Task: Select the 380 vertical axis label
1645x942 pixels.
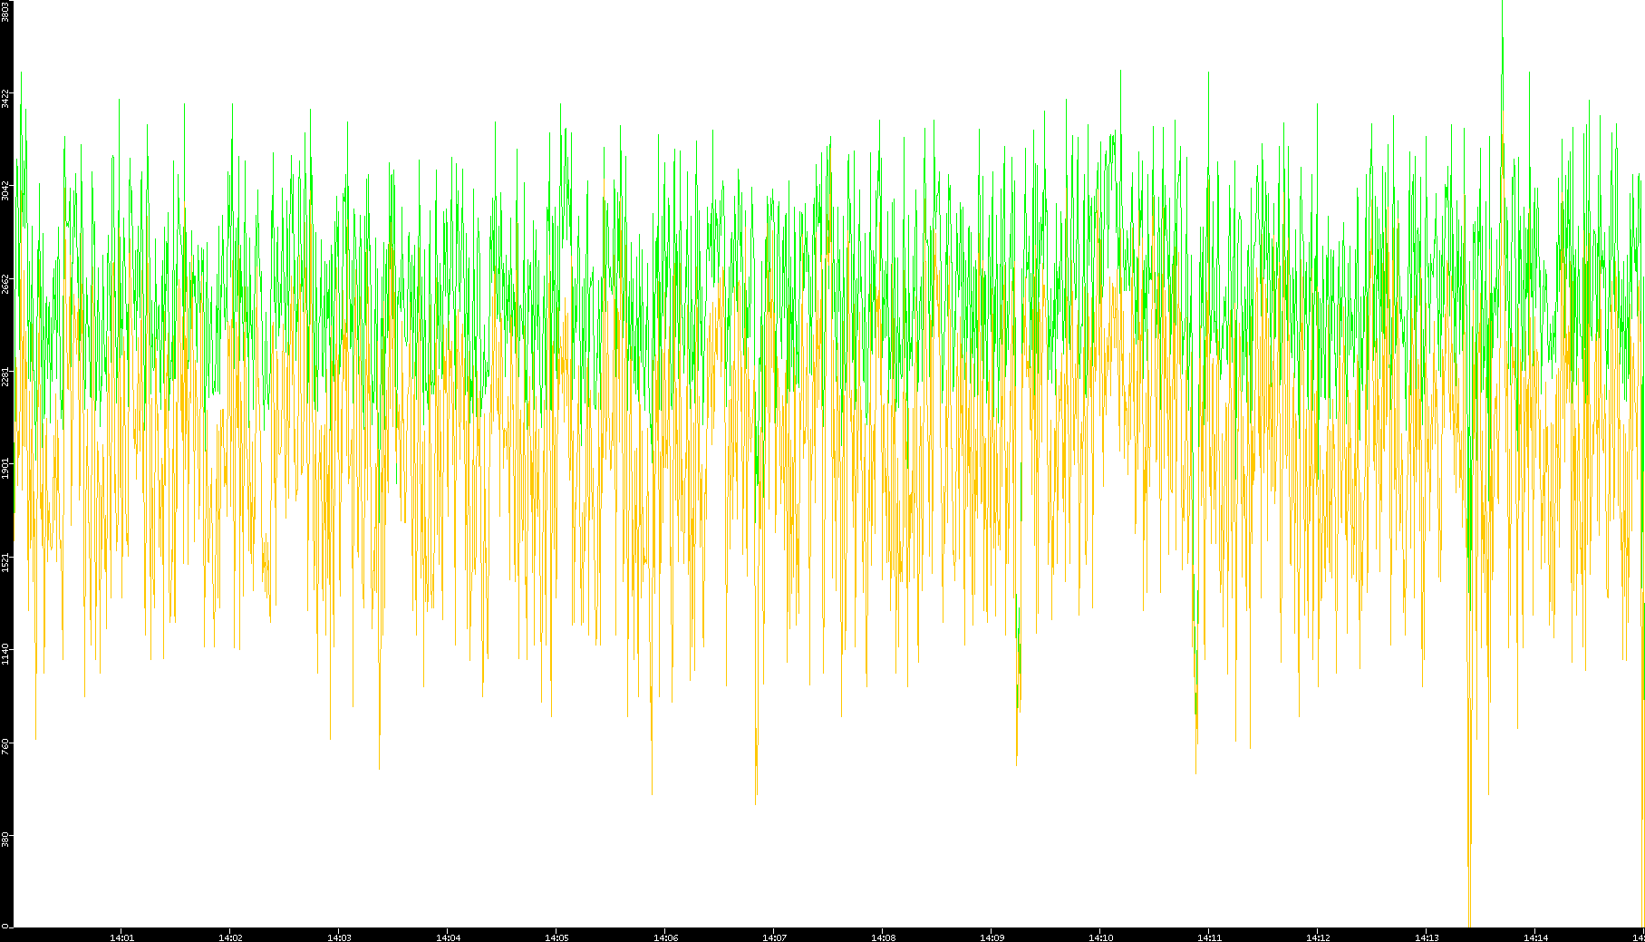Action: (x=5, y=837)
